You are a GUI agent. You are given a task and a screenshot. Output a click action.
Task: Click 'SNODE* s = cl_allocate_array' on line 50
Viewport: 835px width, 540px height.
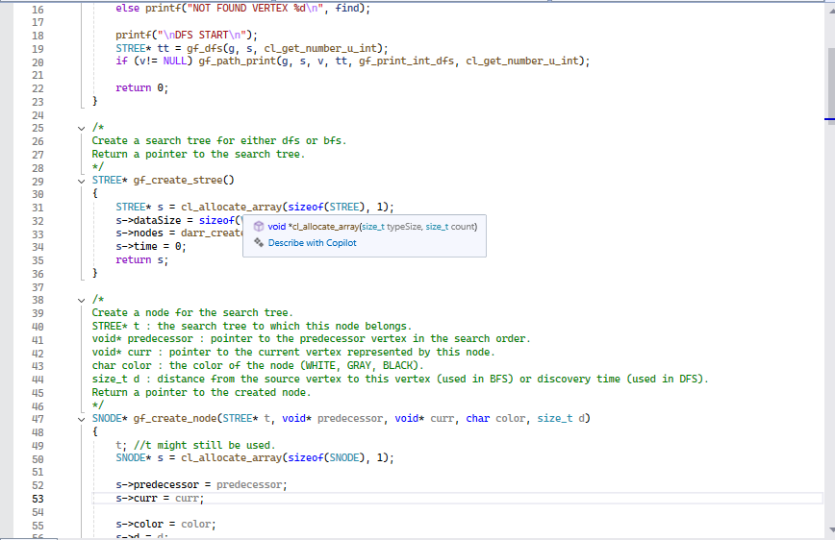click(x=198, y=457)
